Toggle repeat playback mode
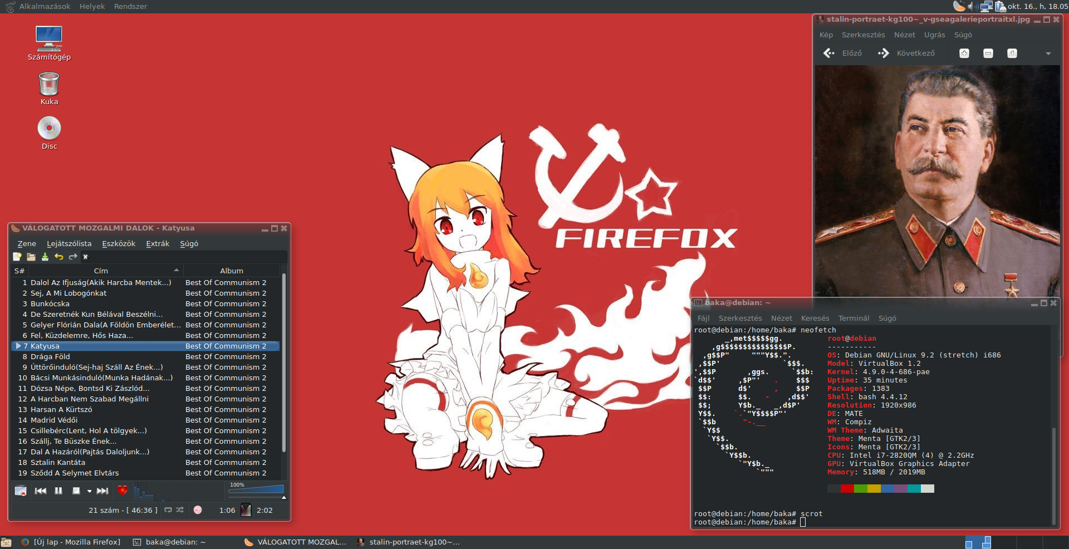The width and height of the screenshot is (1069, 549). [x=168, y=510]
